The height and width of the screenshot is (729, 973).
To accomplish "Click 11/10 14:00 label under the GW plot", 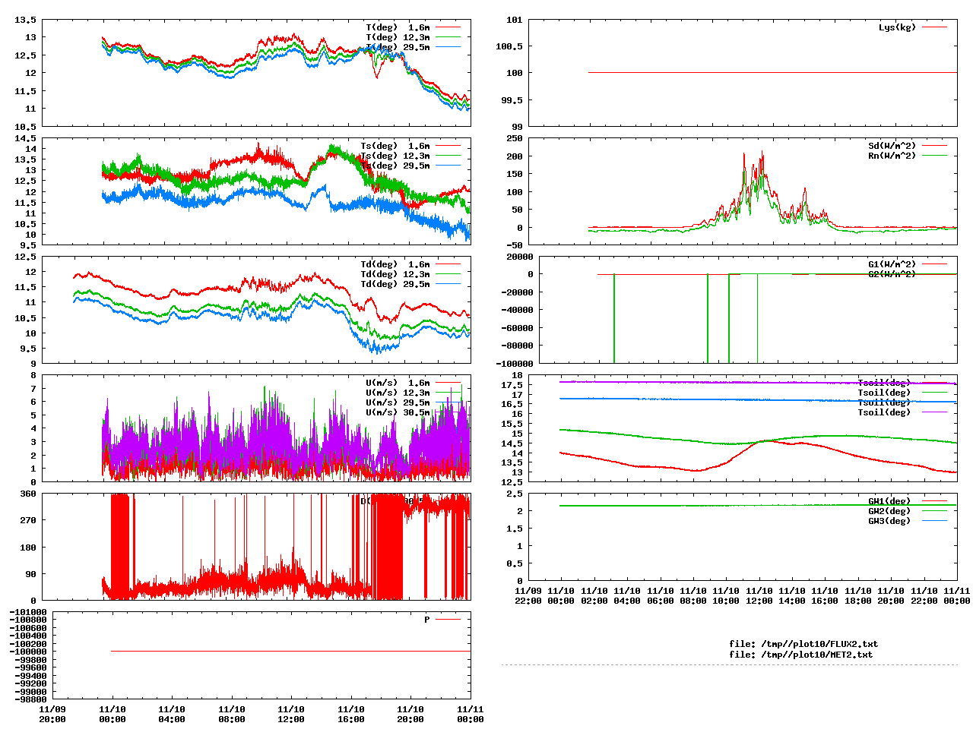I will [x=792, y=595].
